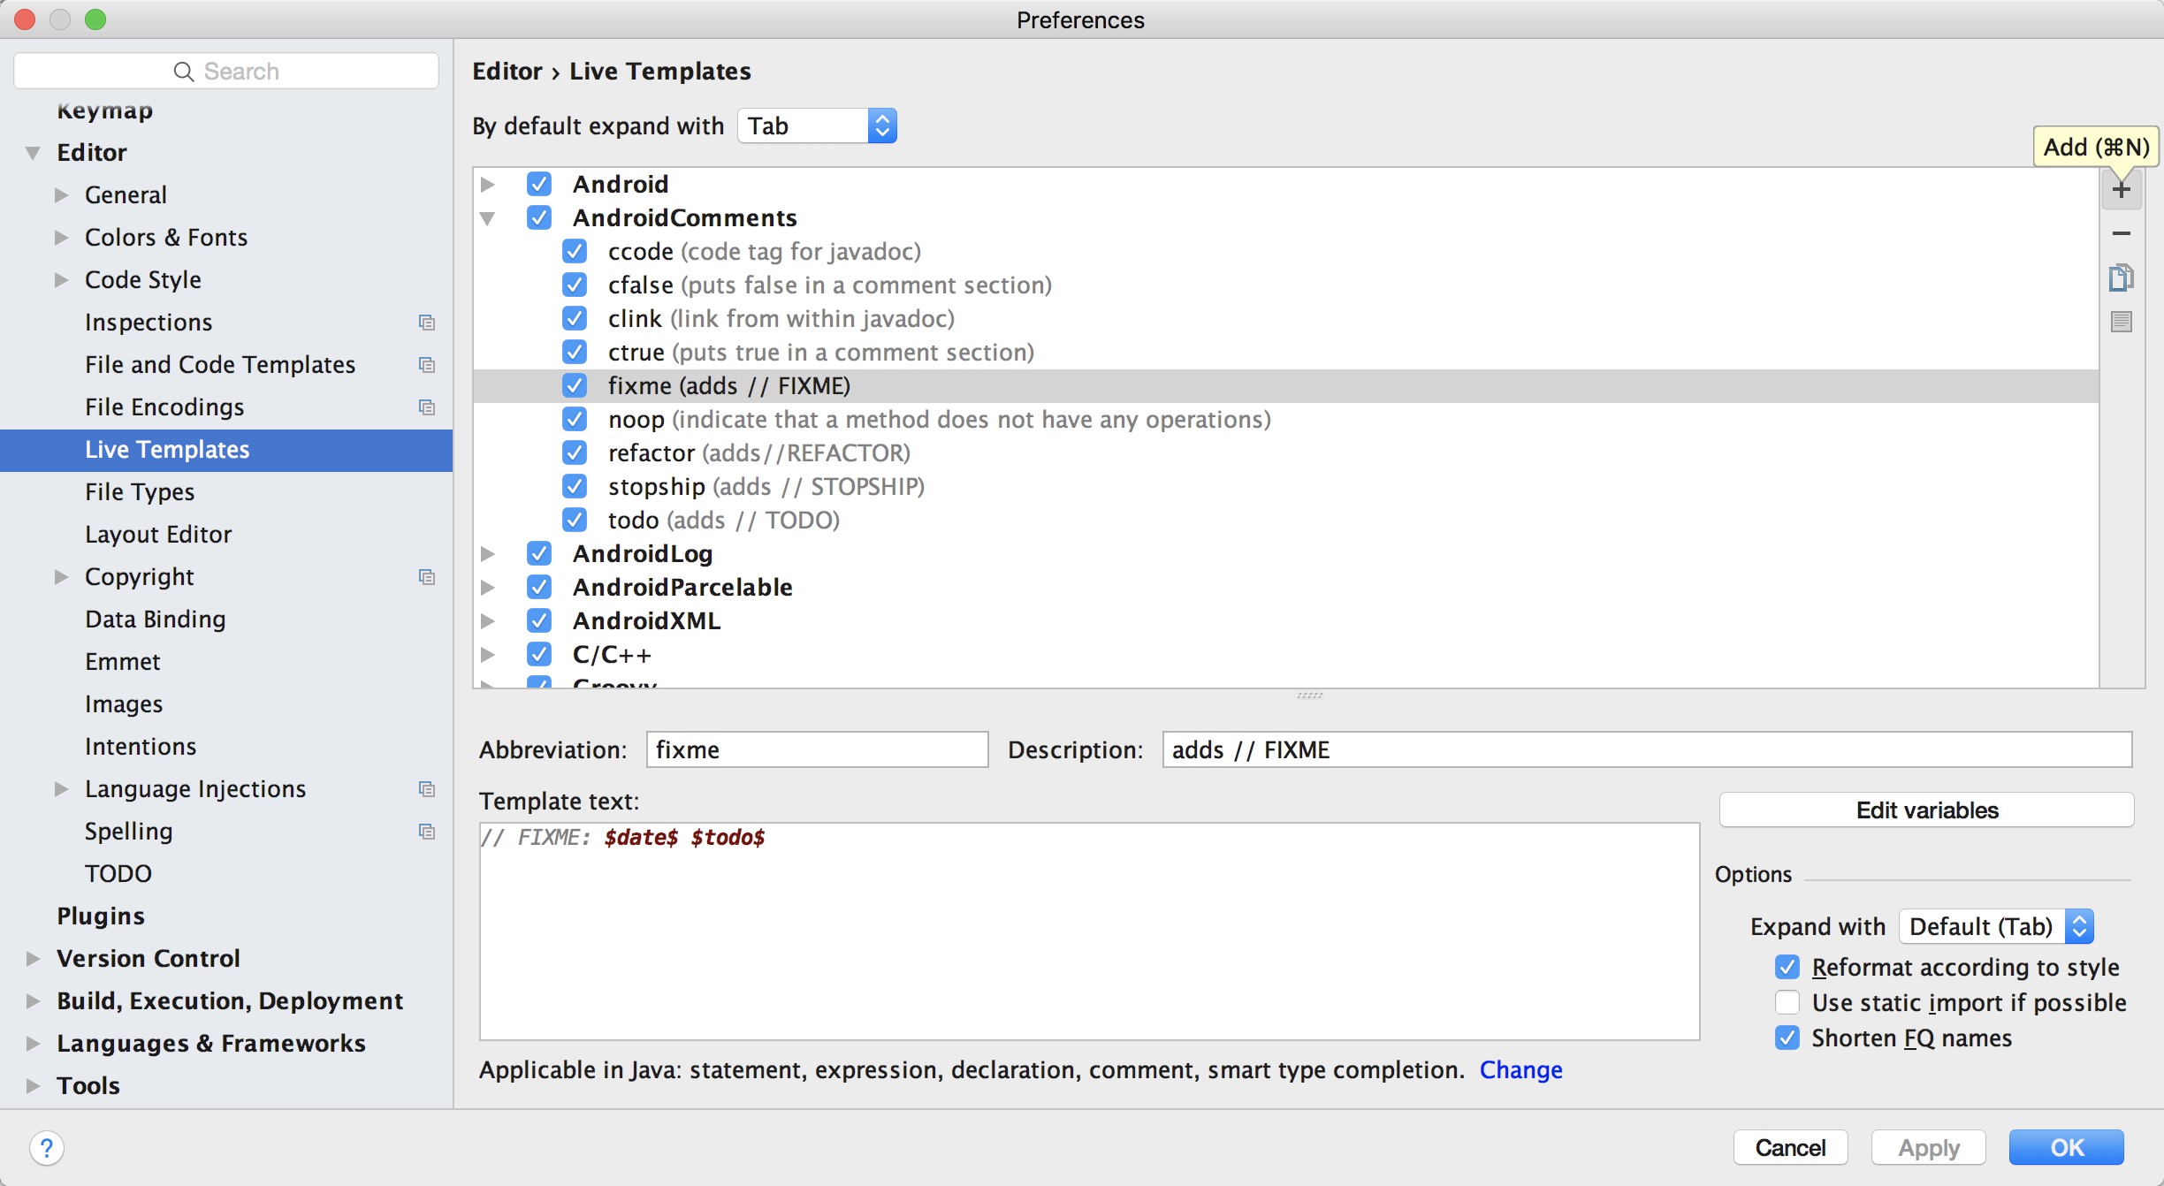Click the Duplicate template copy icon
The width and height of the screenshot is (2164, 1186).
[2121, 277]
